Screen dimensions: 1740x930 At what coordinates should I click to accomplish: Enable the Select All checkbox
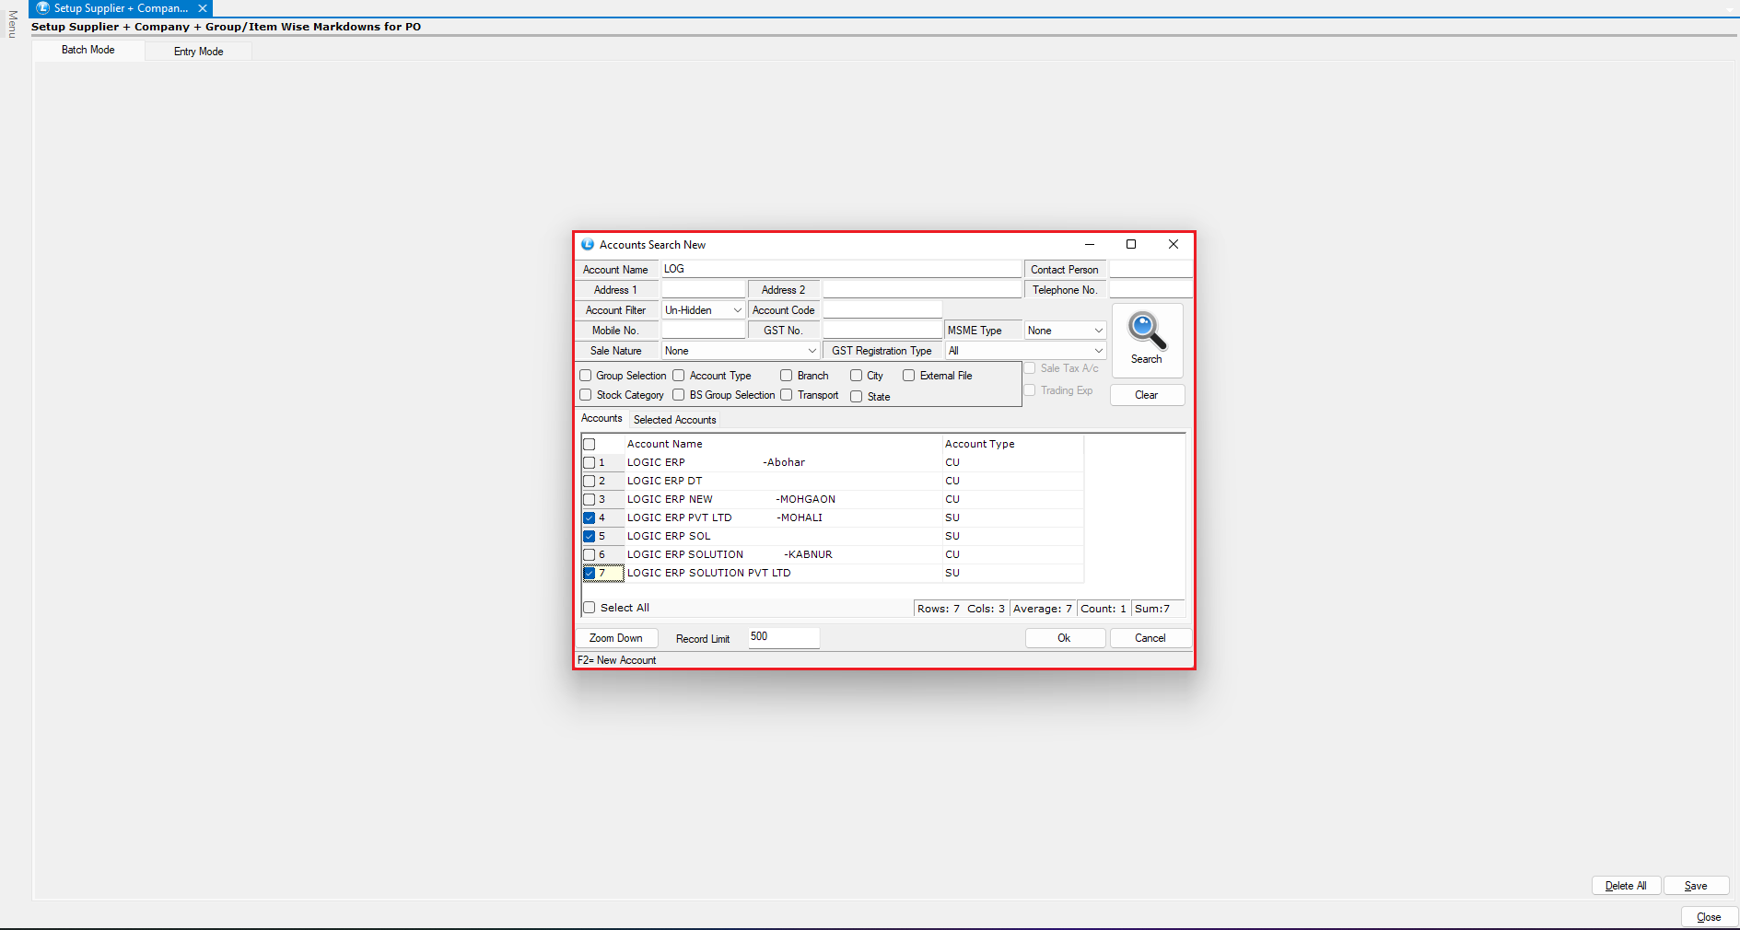pyautogui.click(x=590, y=608)
